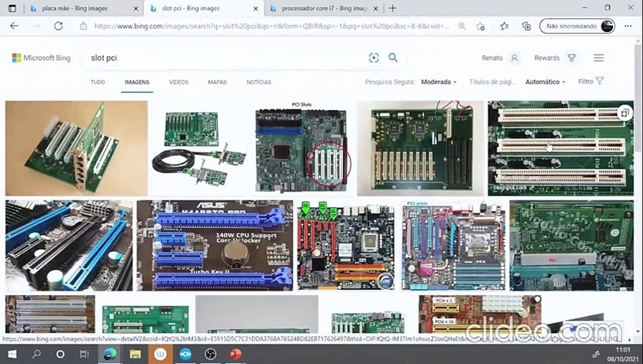The image size is (643, 364).
Task: Open File Explorer from the taskbar
Action: [135, 354]
